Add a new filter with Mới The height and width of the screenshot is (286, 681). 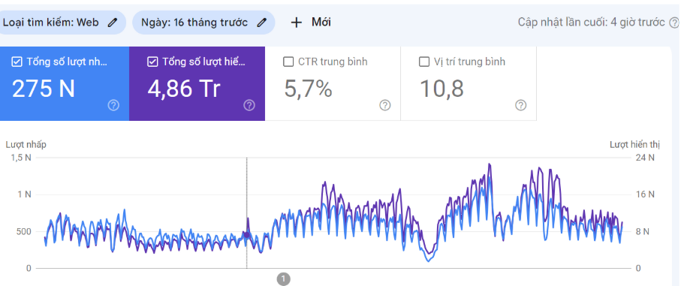coord(311,23)
